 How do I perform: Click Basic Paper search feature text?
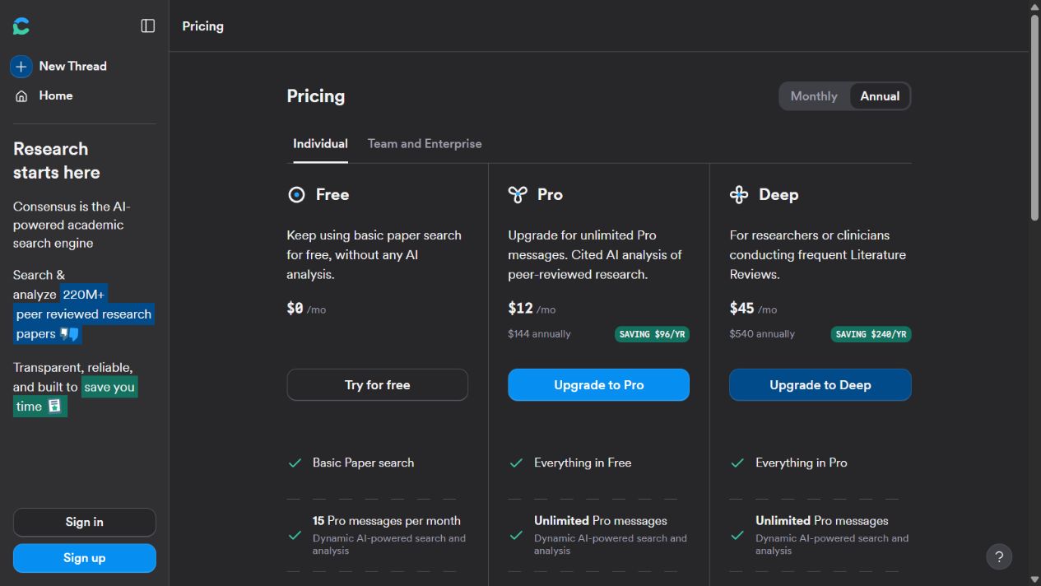(363, 463)
